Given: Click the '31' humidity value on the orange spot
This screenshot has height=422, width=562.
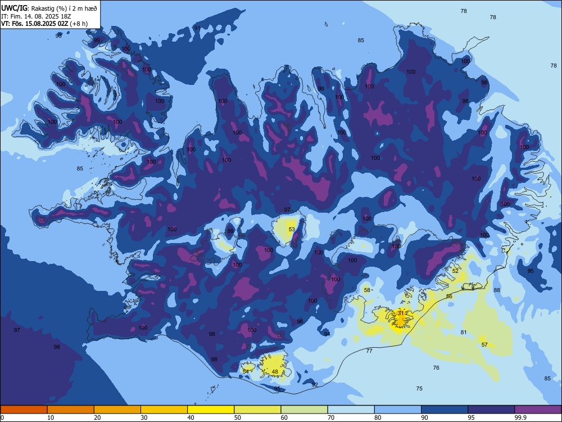Looking at the screenshot, I should (401, 313).
